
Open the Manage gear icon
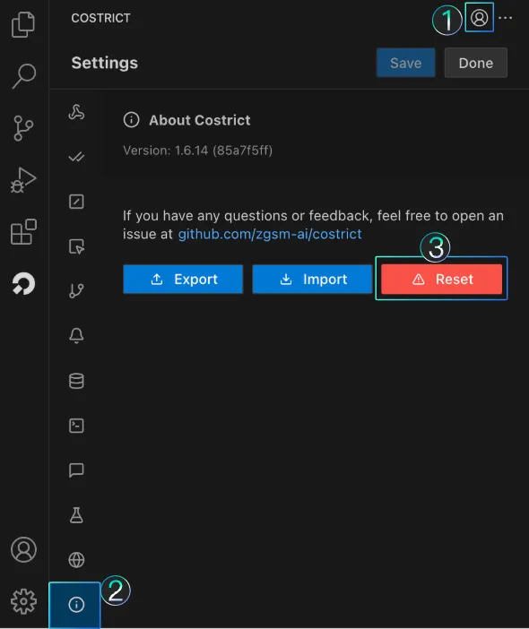[x=23, y=601]
